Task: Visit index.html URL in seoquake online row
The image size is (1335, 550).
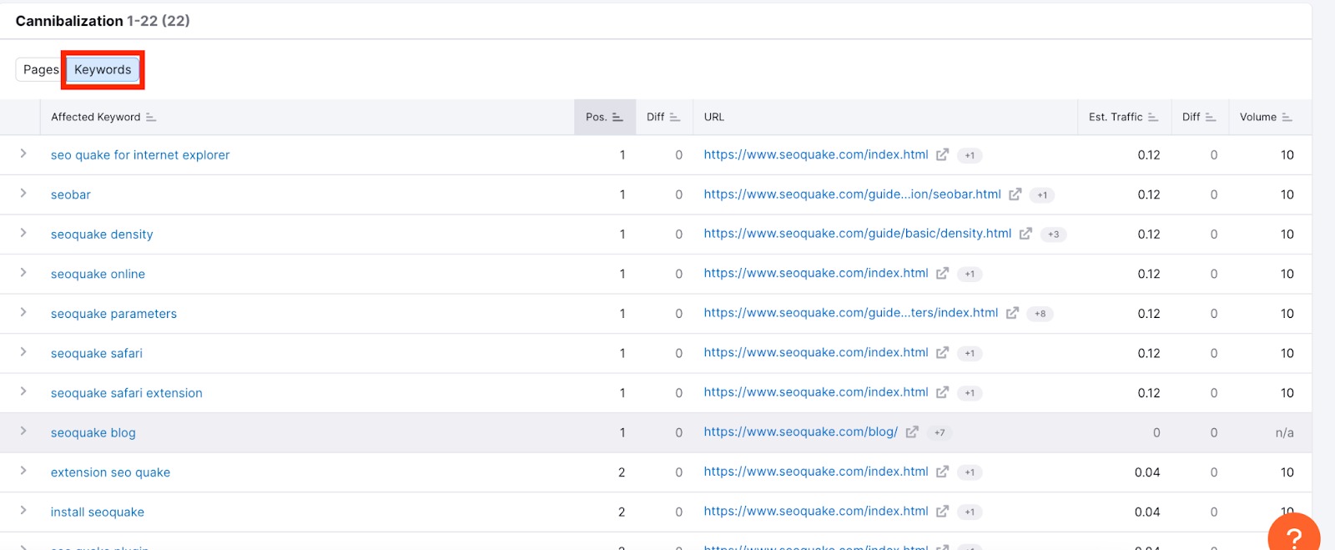Action: pyautogui.click(x=816, y=273)
